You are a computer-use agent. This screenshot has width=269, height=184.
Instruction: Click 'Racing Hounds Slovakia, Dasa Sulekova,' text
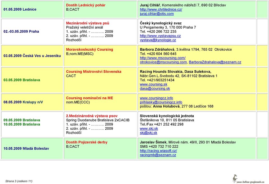pyautogui.click(x=175, y=72)
